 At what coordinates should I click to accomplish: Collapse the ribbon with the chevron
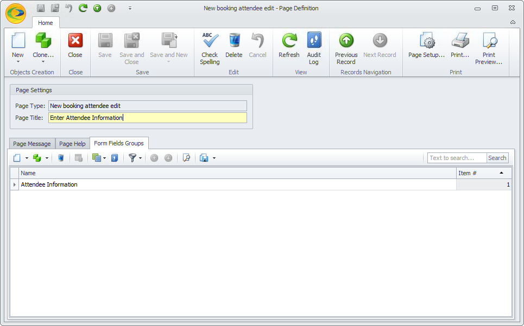click(x=513, y=22)
